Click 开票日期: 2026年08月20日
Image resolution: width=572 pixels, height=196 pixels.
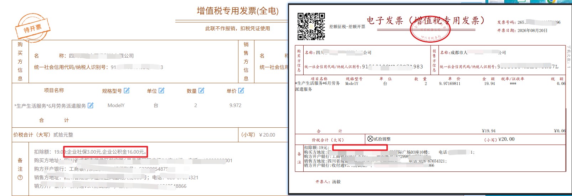click(522, 31)
